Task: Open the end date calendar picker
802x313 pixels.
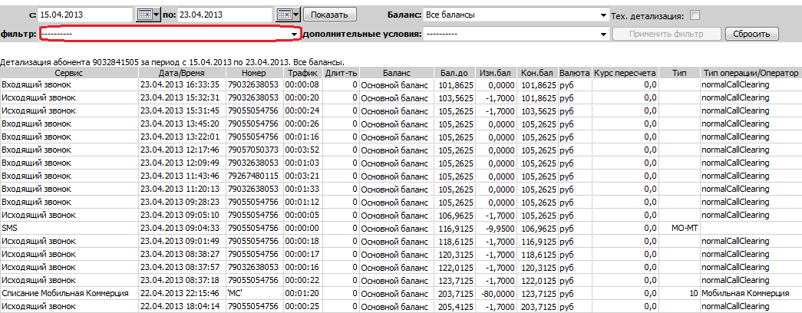Action: click(289, 15)
